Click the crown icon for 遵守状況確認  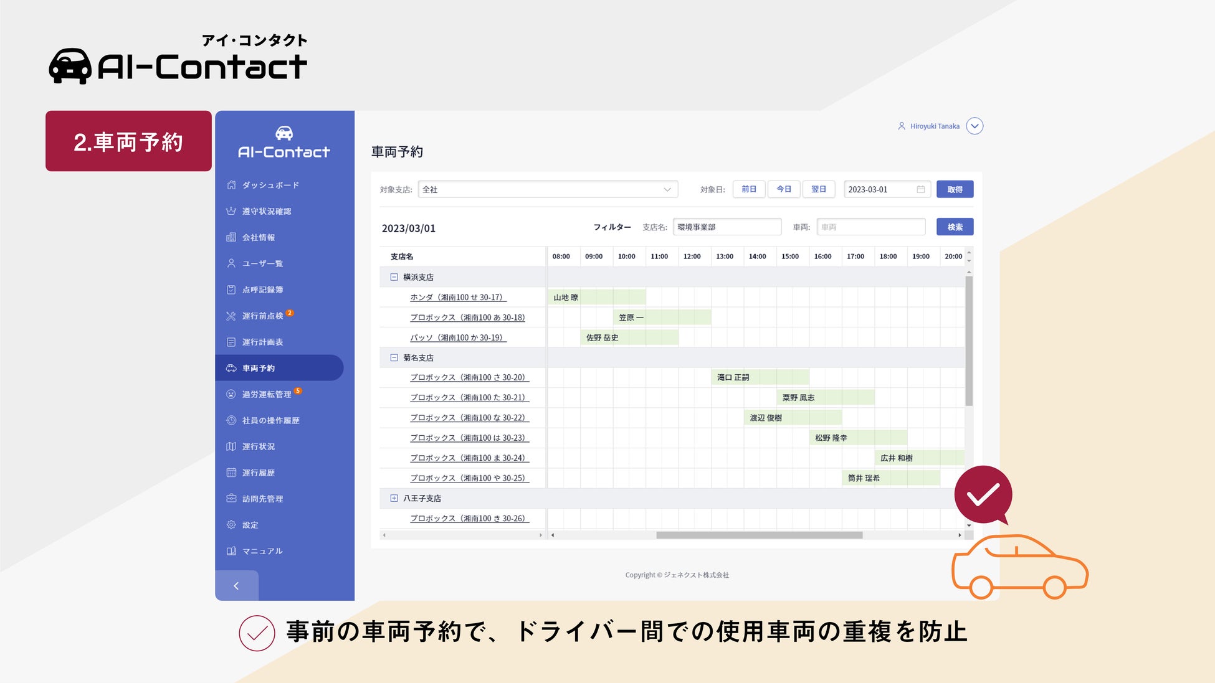(x=231, y=211)
